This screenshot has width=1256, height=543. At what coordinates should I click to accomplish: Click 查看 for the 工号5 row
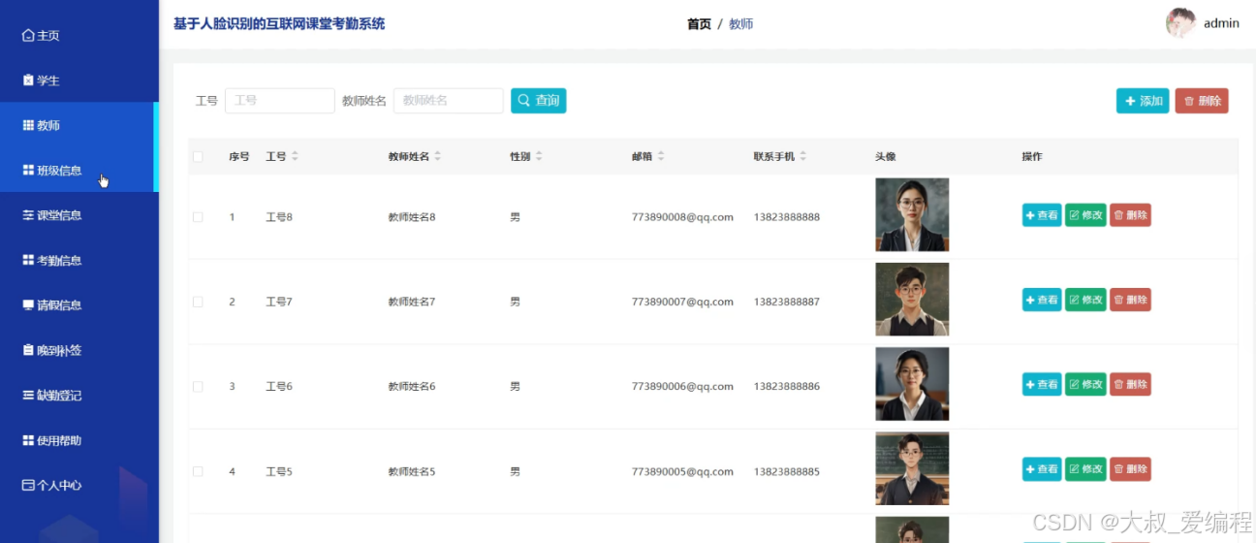pos(1042,469)
